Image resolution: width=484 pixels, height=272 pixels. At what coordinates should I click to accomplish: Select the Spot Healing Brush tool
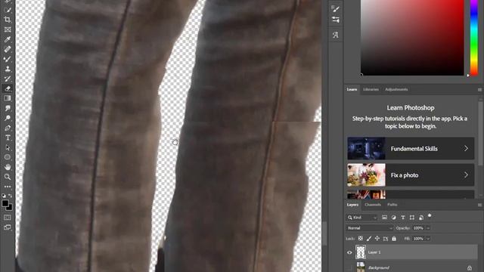pyautogui.click(x=8, y=49)
